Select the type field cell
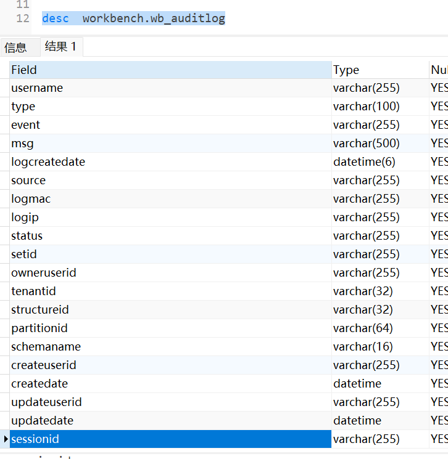The height and width of the screenshot is (459, 448). tap(171, 106)
